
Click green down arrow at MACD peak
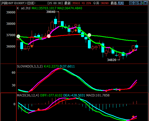click(x=79, y=98)
